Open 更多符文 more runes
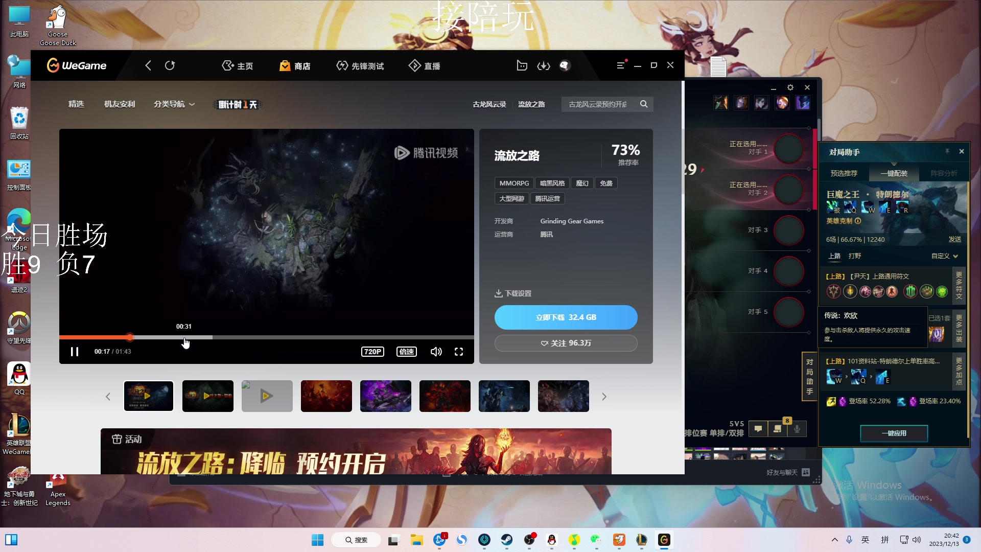Screen dimensions: 981x552 tap(959, 285)
